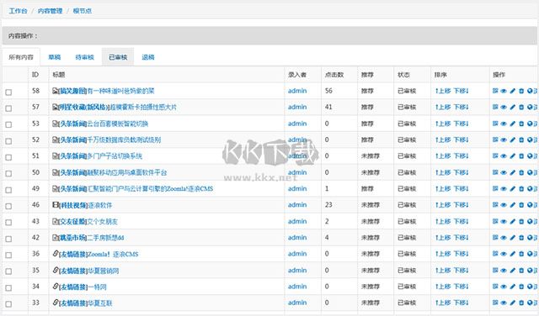Delete article 36 via trash icon
The width and height of the screenshot is (539, 316).
(x=521, y=254)
